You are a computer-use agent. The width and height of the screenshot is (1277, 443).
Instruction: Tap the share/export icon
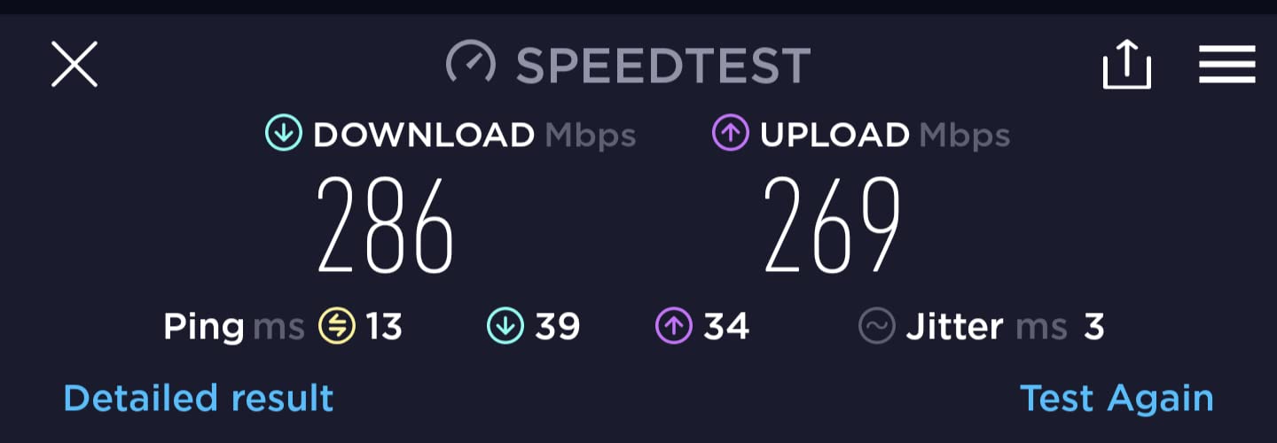[x=1126, y=66]
